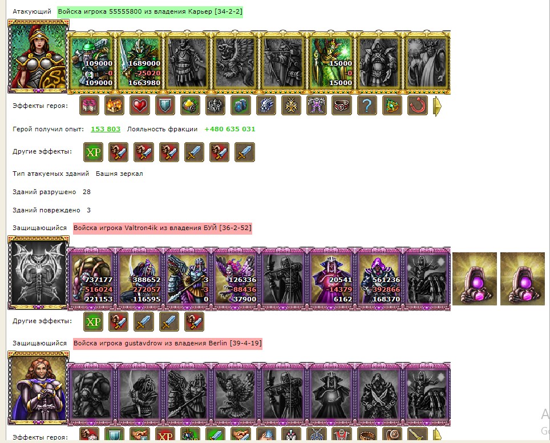The height and width of the screenshot is (443, 550).
Task: Click the first purple orb fortification icon
Action: (475, 279)
